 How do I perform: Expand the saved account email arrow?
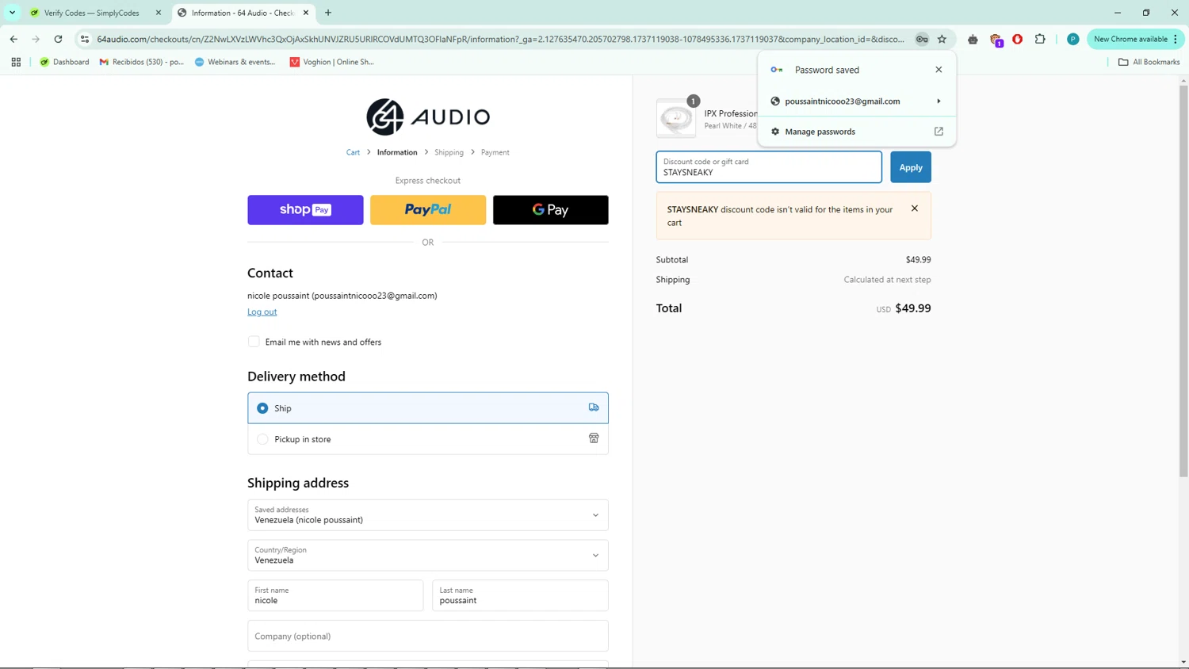click(x=939, y=101)
